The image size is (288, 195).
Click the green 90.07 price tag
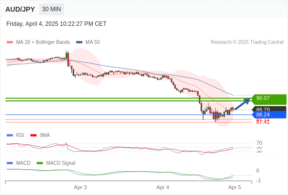(x=269, y=99)
